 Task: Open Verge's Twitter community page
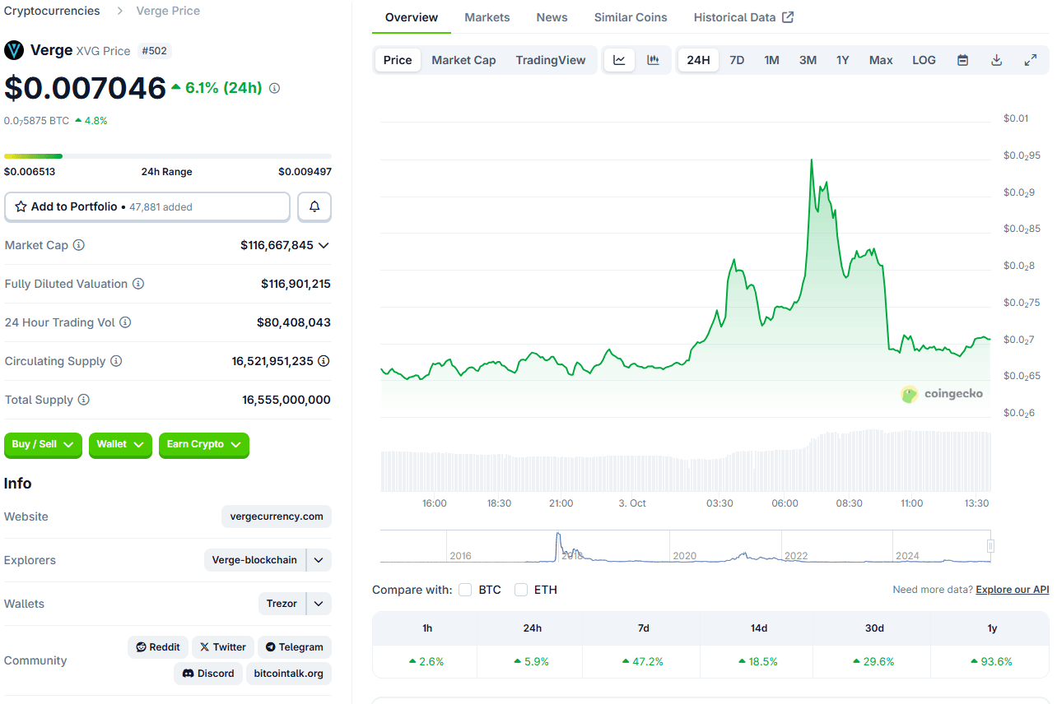point(222,646)
